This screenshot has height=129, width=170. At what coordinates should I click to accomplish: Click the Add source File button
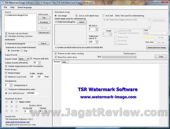(44, 18)
